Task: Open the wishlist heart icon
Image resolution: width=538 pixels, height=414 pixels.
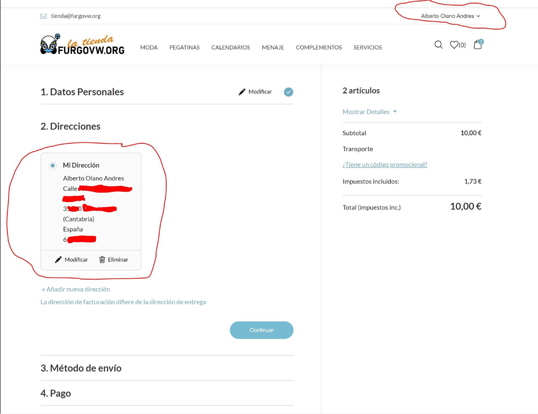Action: point(454,45)
